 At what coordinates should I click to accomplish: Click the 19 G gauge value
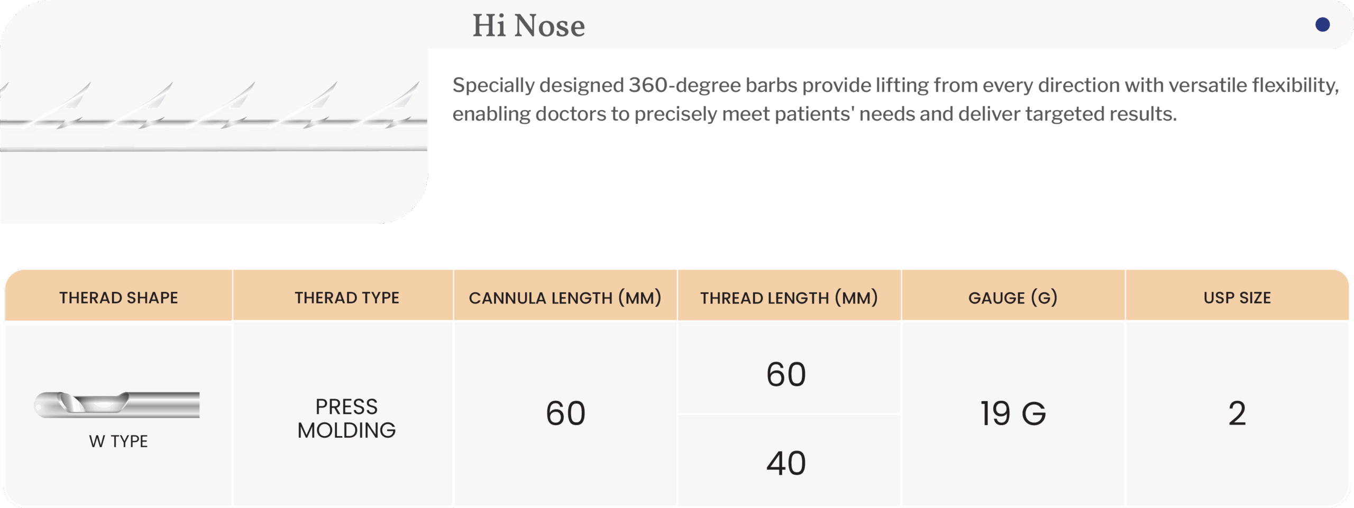click(x=1013, y=413)
